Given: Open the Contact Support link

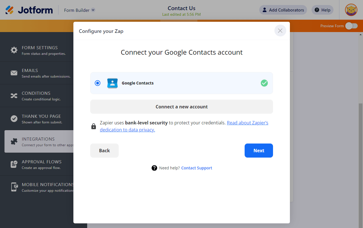Looking at the screenshot, I should tap(197, 168).
